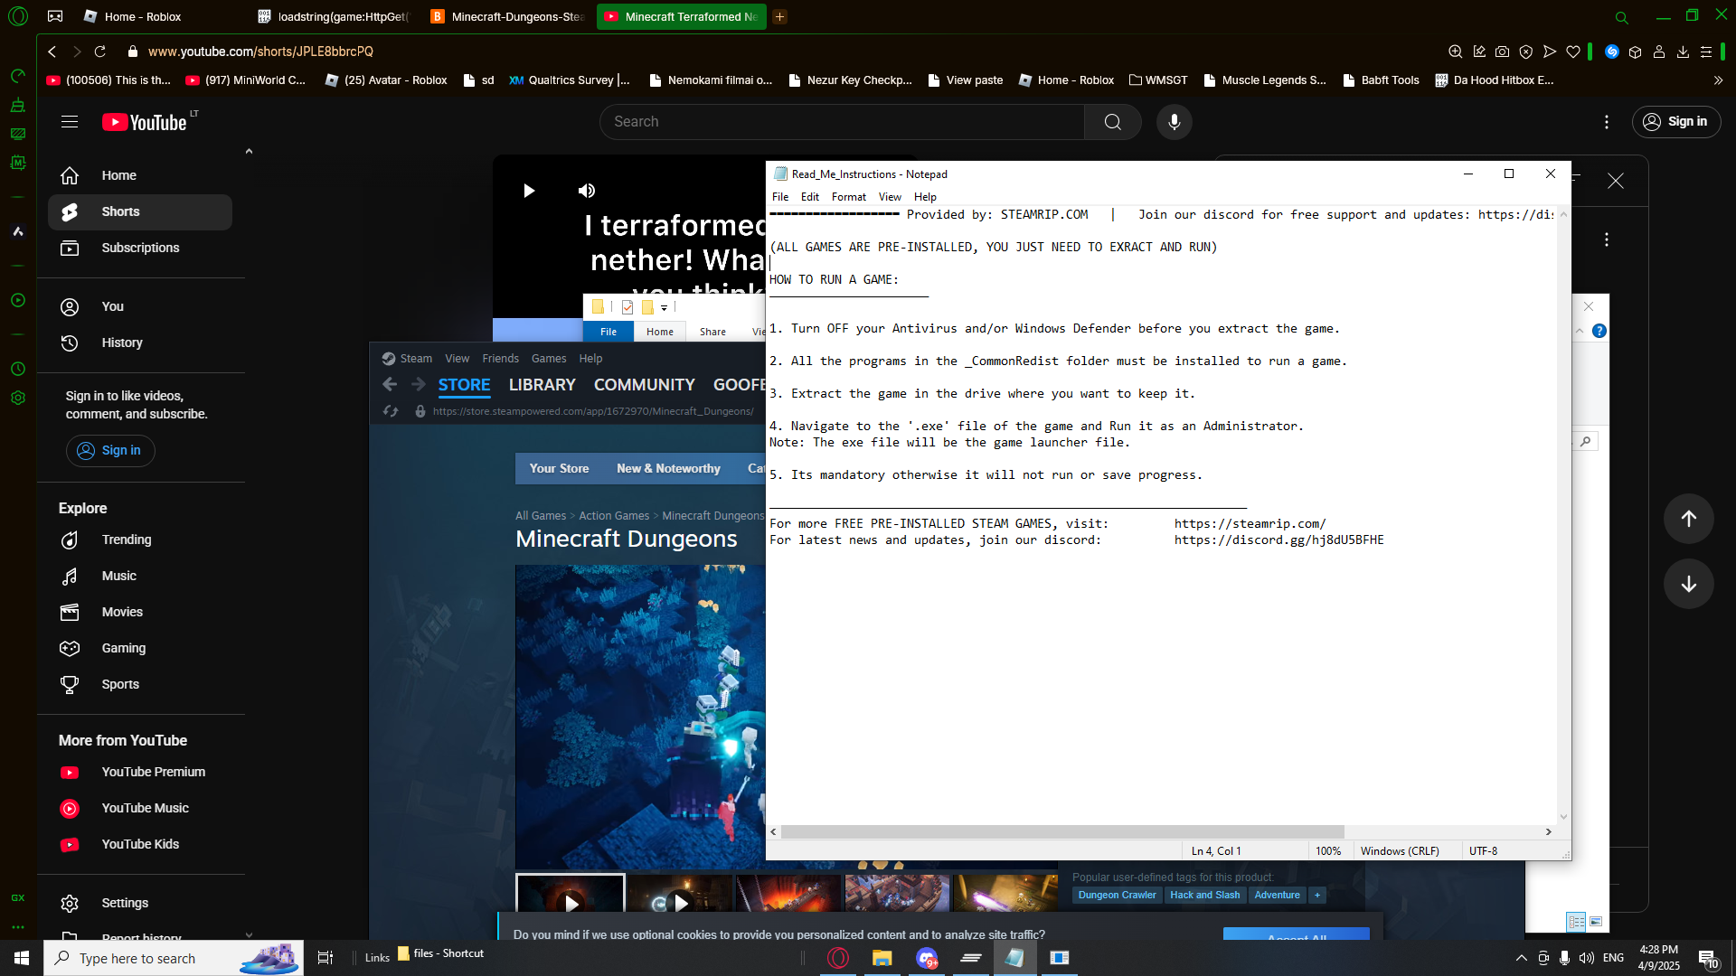Go to previous short with up arrow
The image size is (1736, 976).
pos(1688,519)
